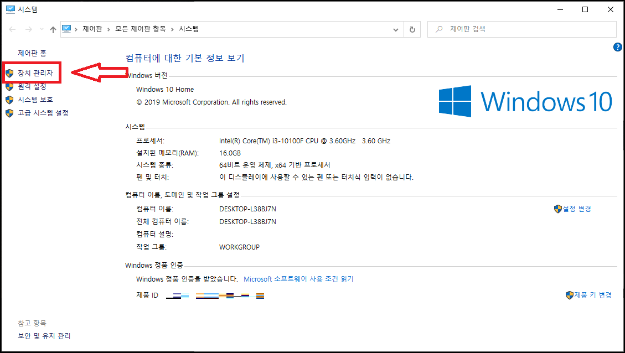The image size is (625, 353).
Task: Open 보안 및 유지 관리 link
Action: pos(44,336)
